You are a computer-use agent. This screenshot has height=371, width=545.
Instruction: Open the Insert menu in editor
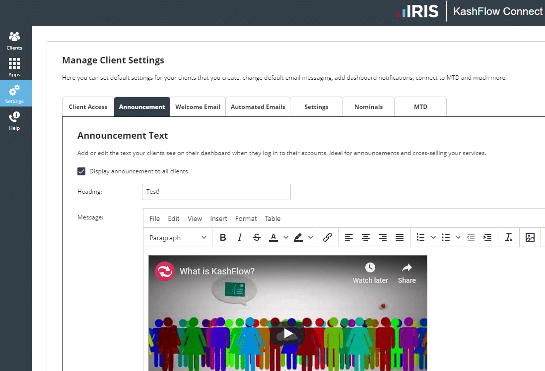coord(218,218)
